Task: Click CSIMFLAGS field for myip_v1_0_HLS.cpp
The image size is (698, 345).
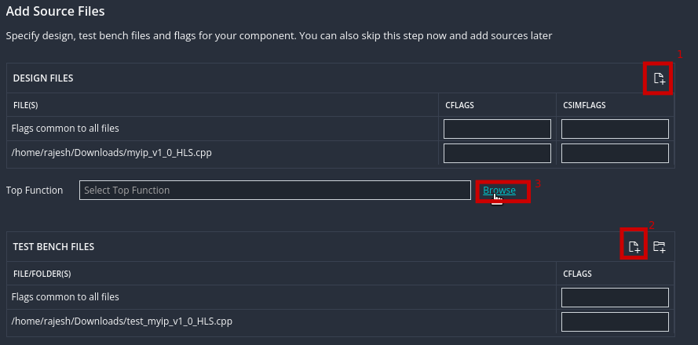Action: [x=615, y=153]
